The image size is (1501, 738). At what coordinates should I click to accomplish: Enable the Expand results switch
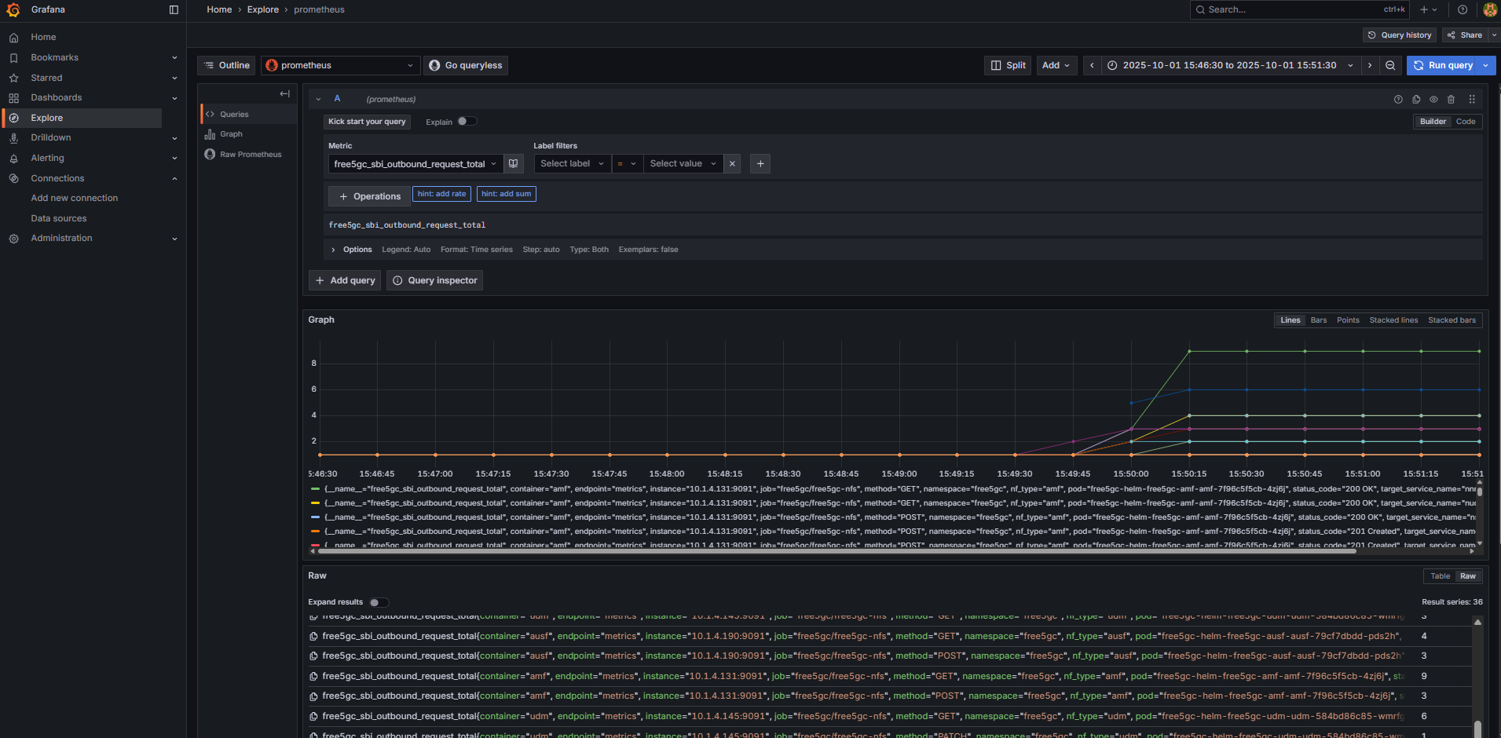tap(379, 602)
